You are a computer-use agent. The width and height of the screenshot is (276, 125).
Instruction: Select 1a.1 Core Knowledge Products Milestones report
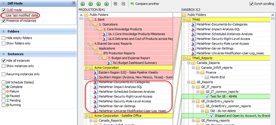tap(136, 34)
